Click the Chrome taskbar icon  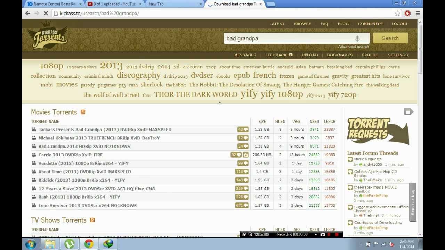pyautogui.click(x=89, y=244)
